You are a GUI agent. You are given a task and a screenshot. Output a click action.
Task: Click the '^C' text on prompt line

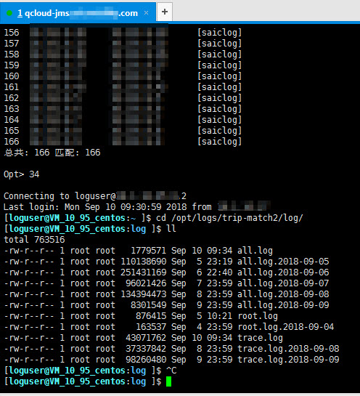coord(171,371)
